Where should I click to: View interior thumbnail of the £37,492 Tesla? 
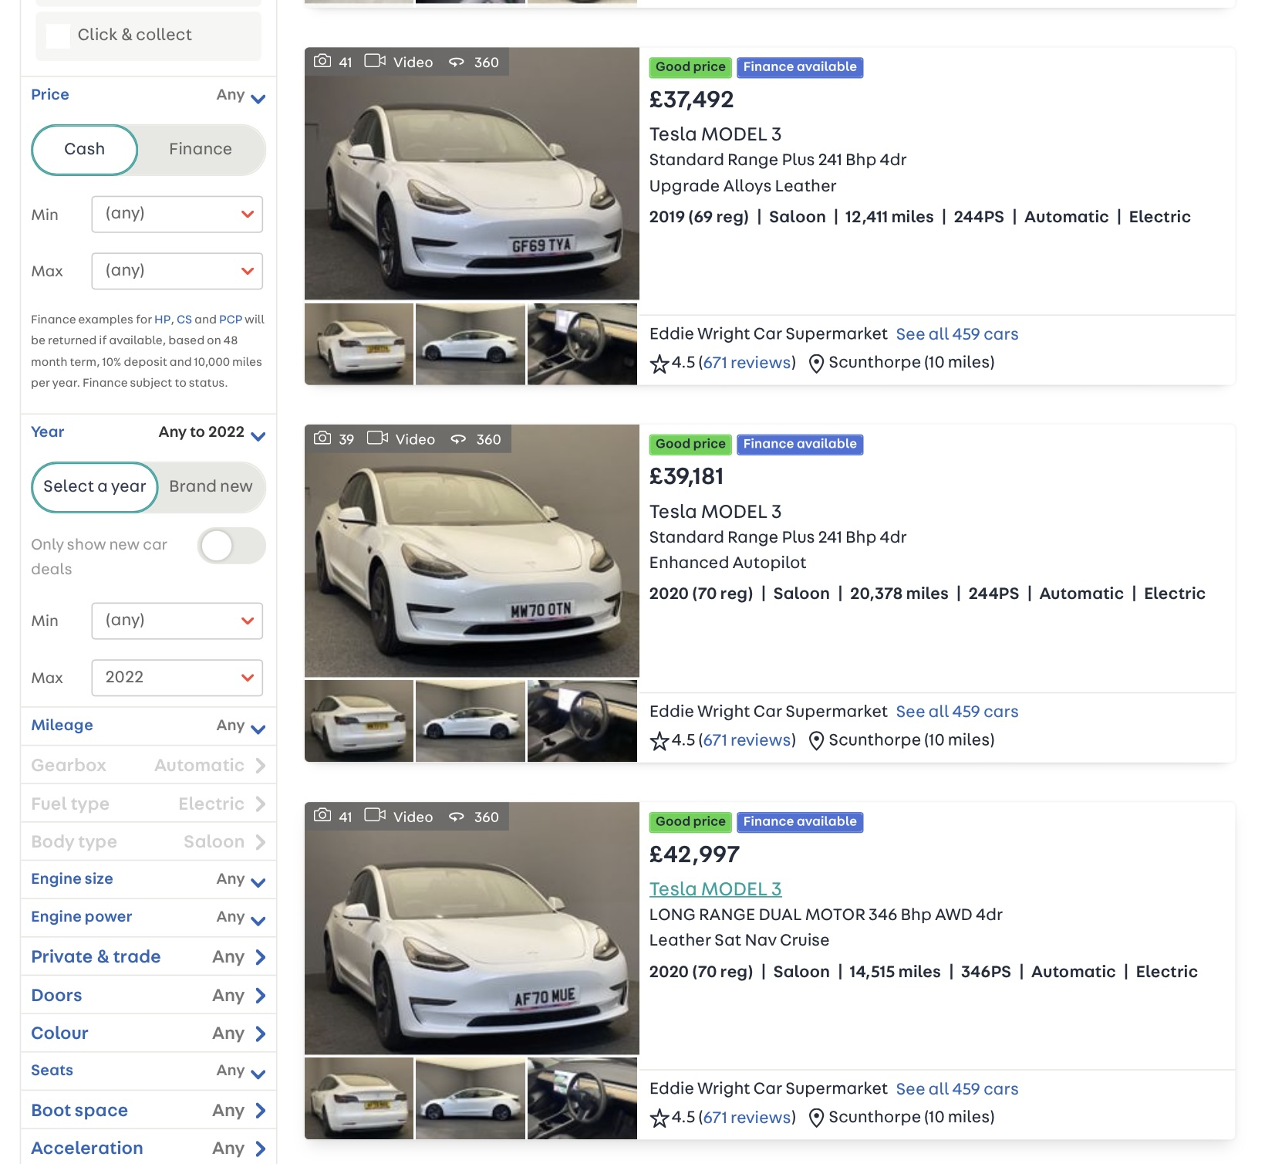(x=582, y=344)
